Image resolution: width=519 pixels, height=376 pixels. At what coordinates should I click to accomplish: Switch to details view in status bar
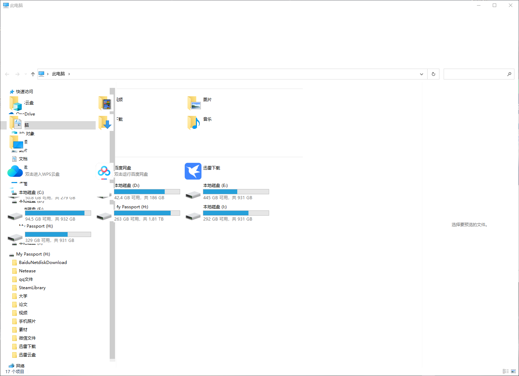click(506, 371)
